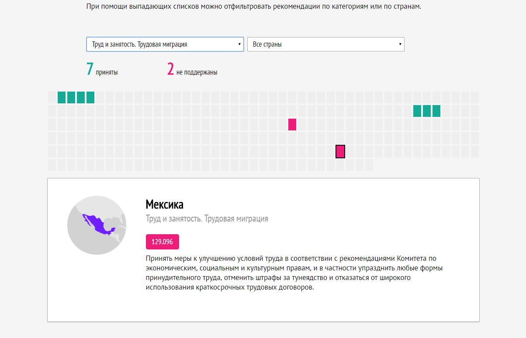Click the last gray square in the bottom row
Viewport: 526px width, 338px height.
369,165
